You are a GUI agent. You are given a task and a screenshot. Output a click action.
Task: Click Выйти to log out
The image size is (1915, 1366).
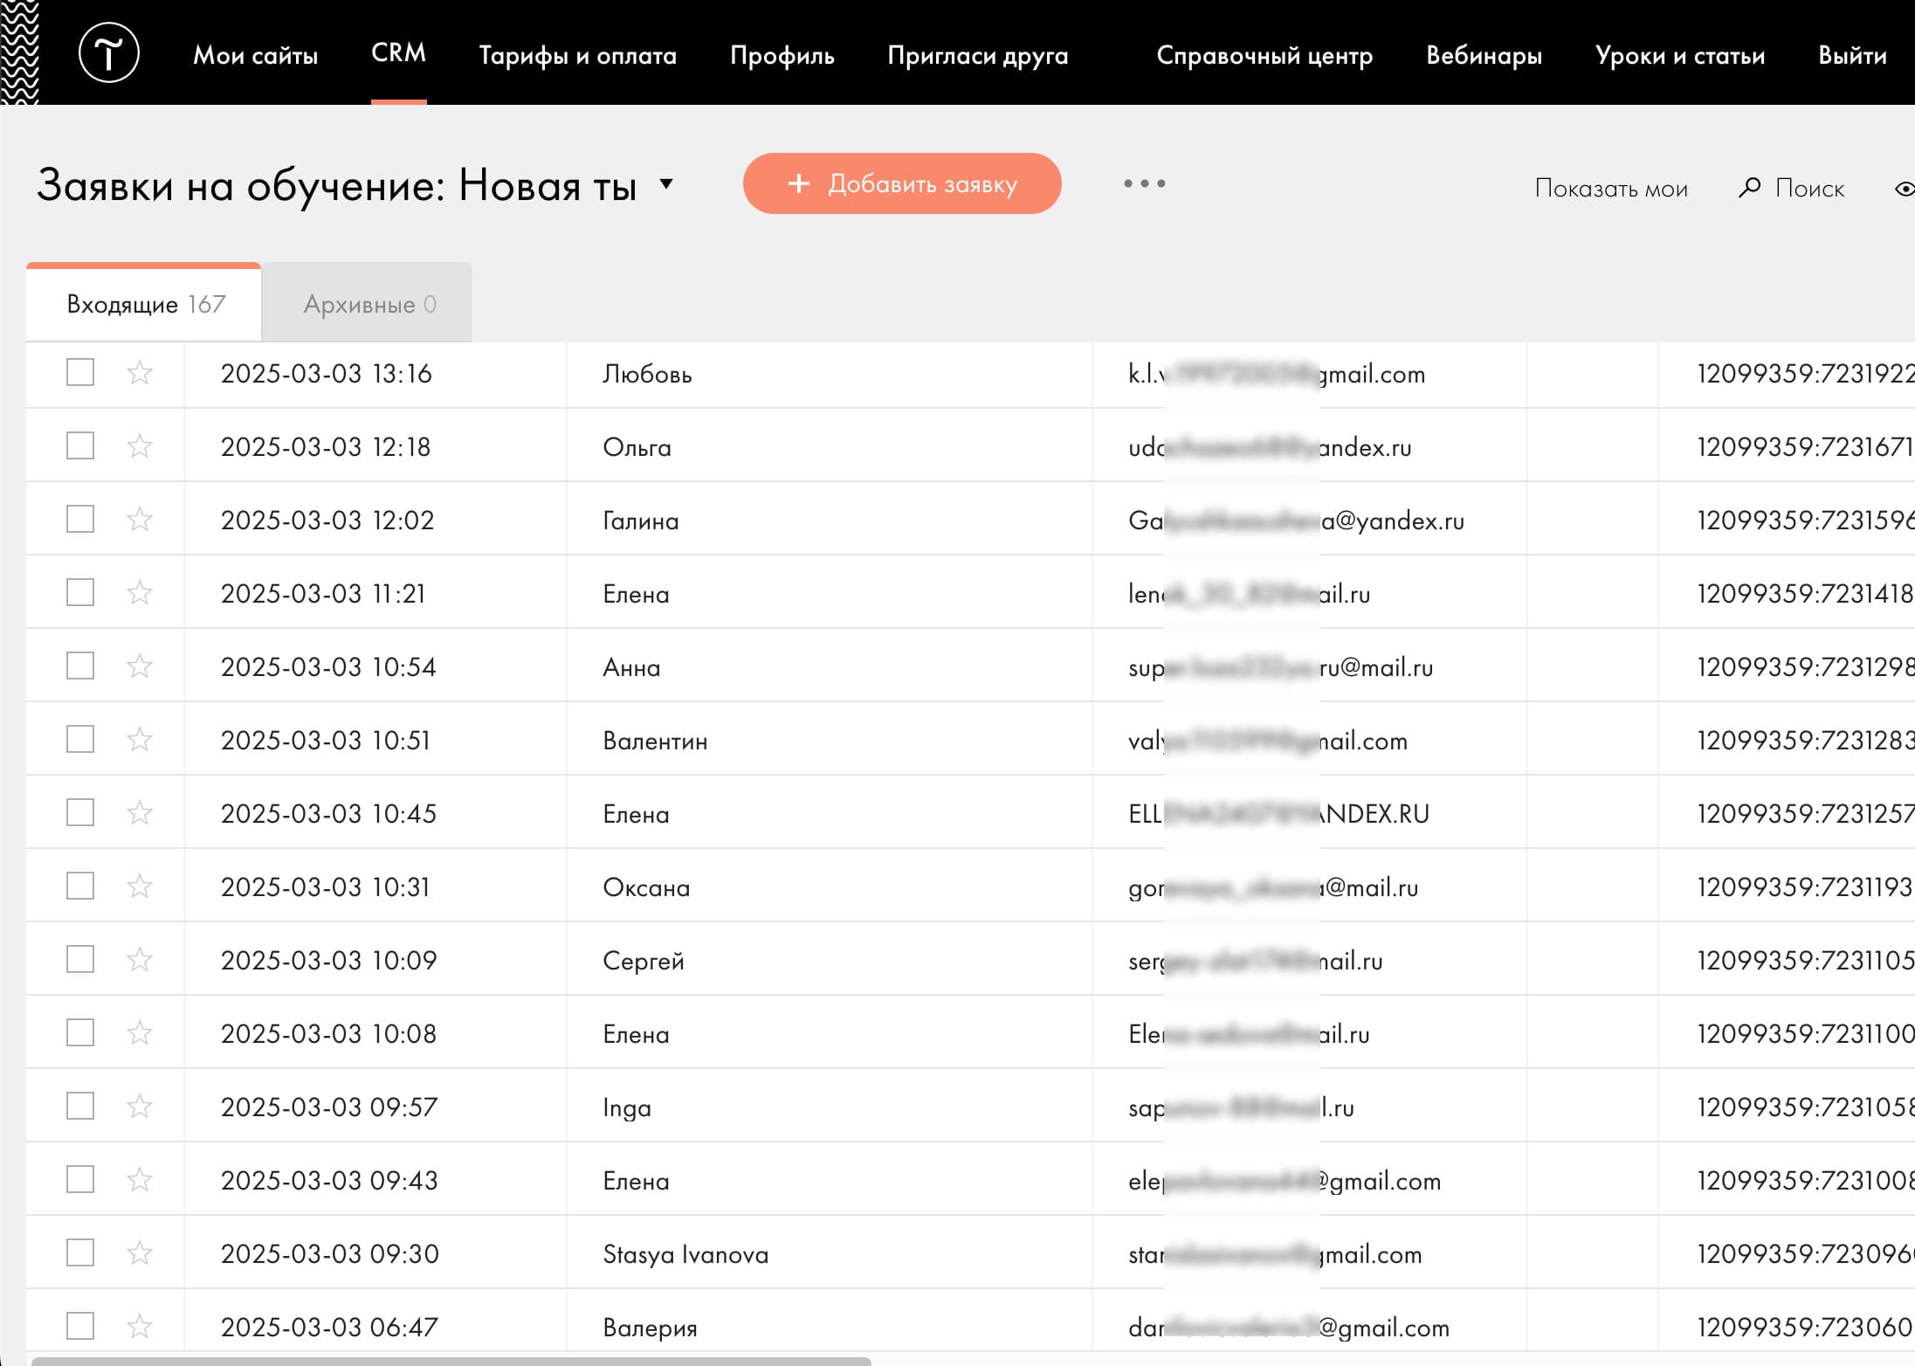(x=1852, y=55)
